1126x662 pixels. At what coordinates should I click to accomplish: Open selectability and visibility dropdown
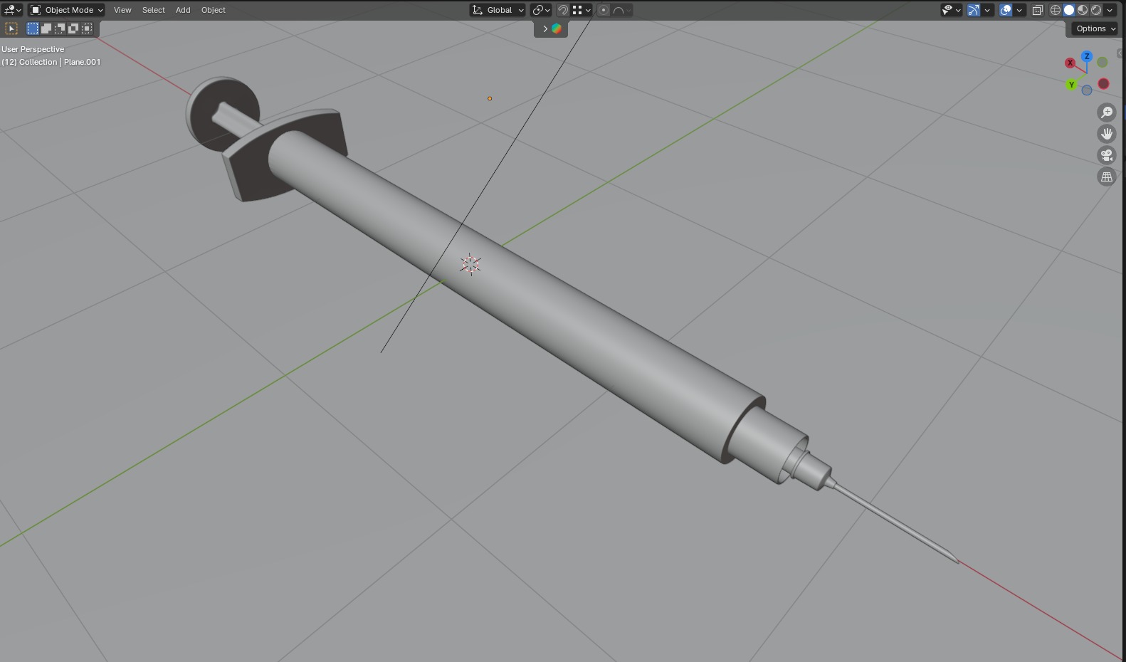[x=951, y=10]
